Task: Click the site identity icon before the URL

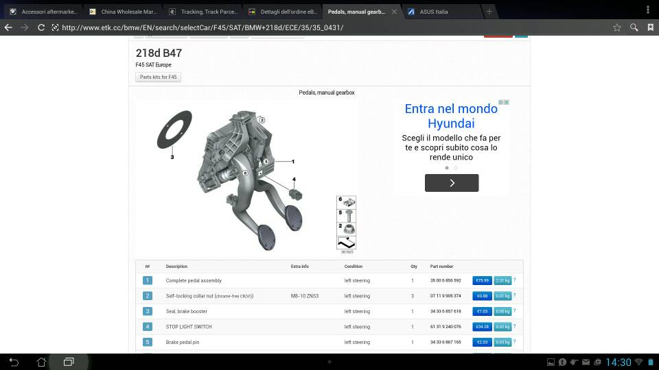Action: pyautogui.click(x=55, y=27)
